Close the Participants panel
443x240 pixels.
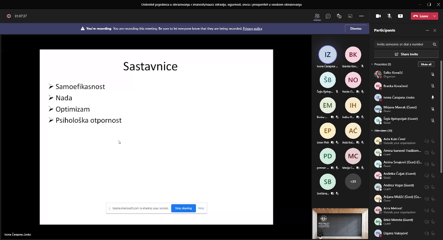[x=435, y=30]
